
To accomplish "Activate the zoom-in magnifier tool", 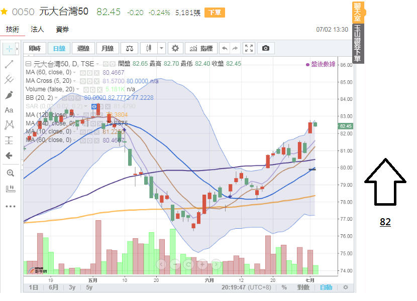I will click(10, 173).
